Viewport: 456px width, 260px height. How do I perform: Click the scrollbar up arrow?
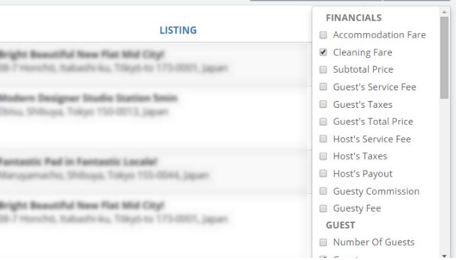pos(444,12)
